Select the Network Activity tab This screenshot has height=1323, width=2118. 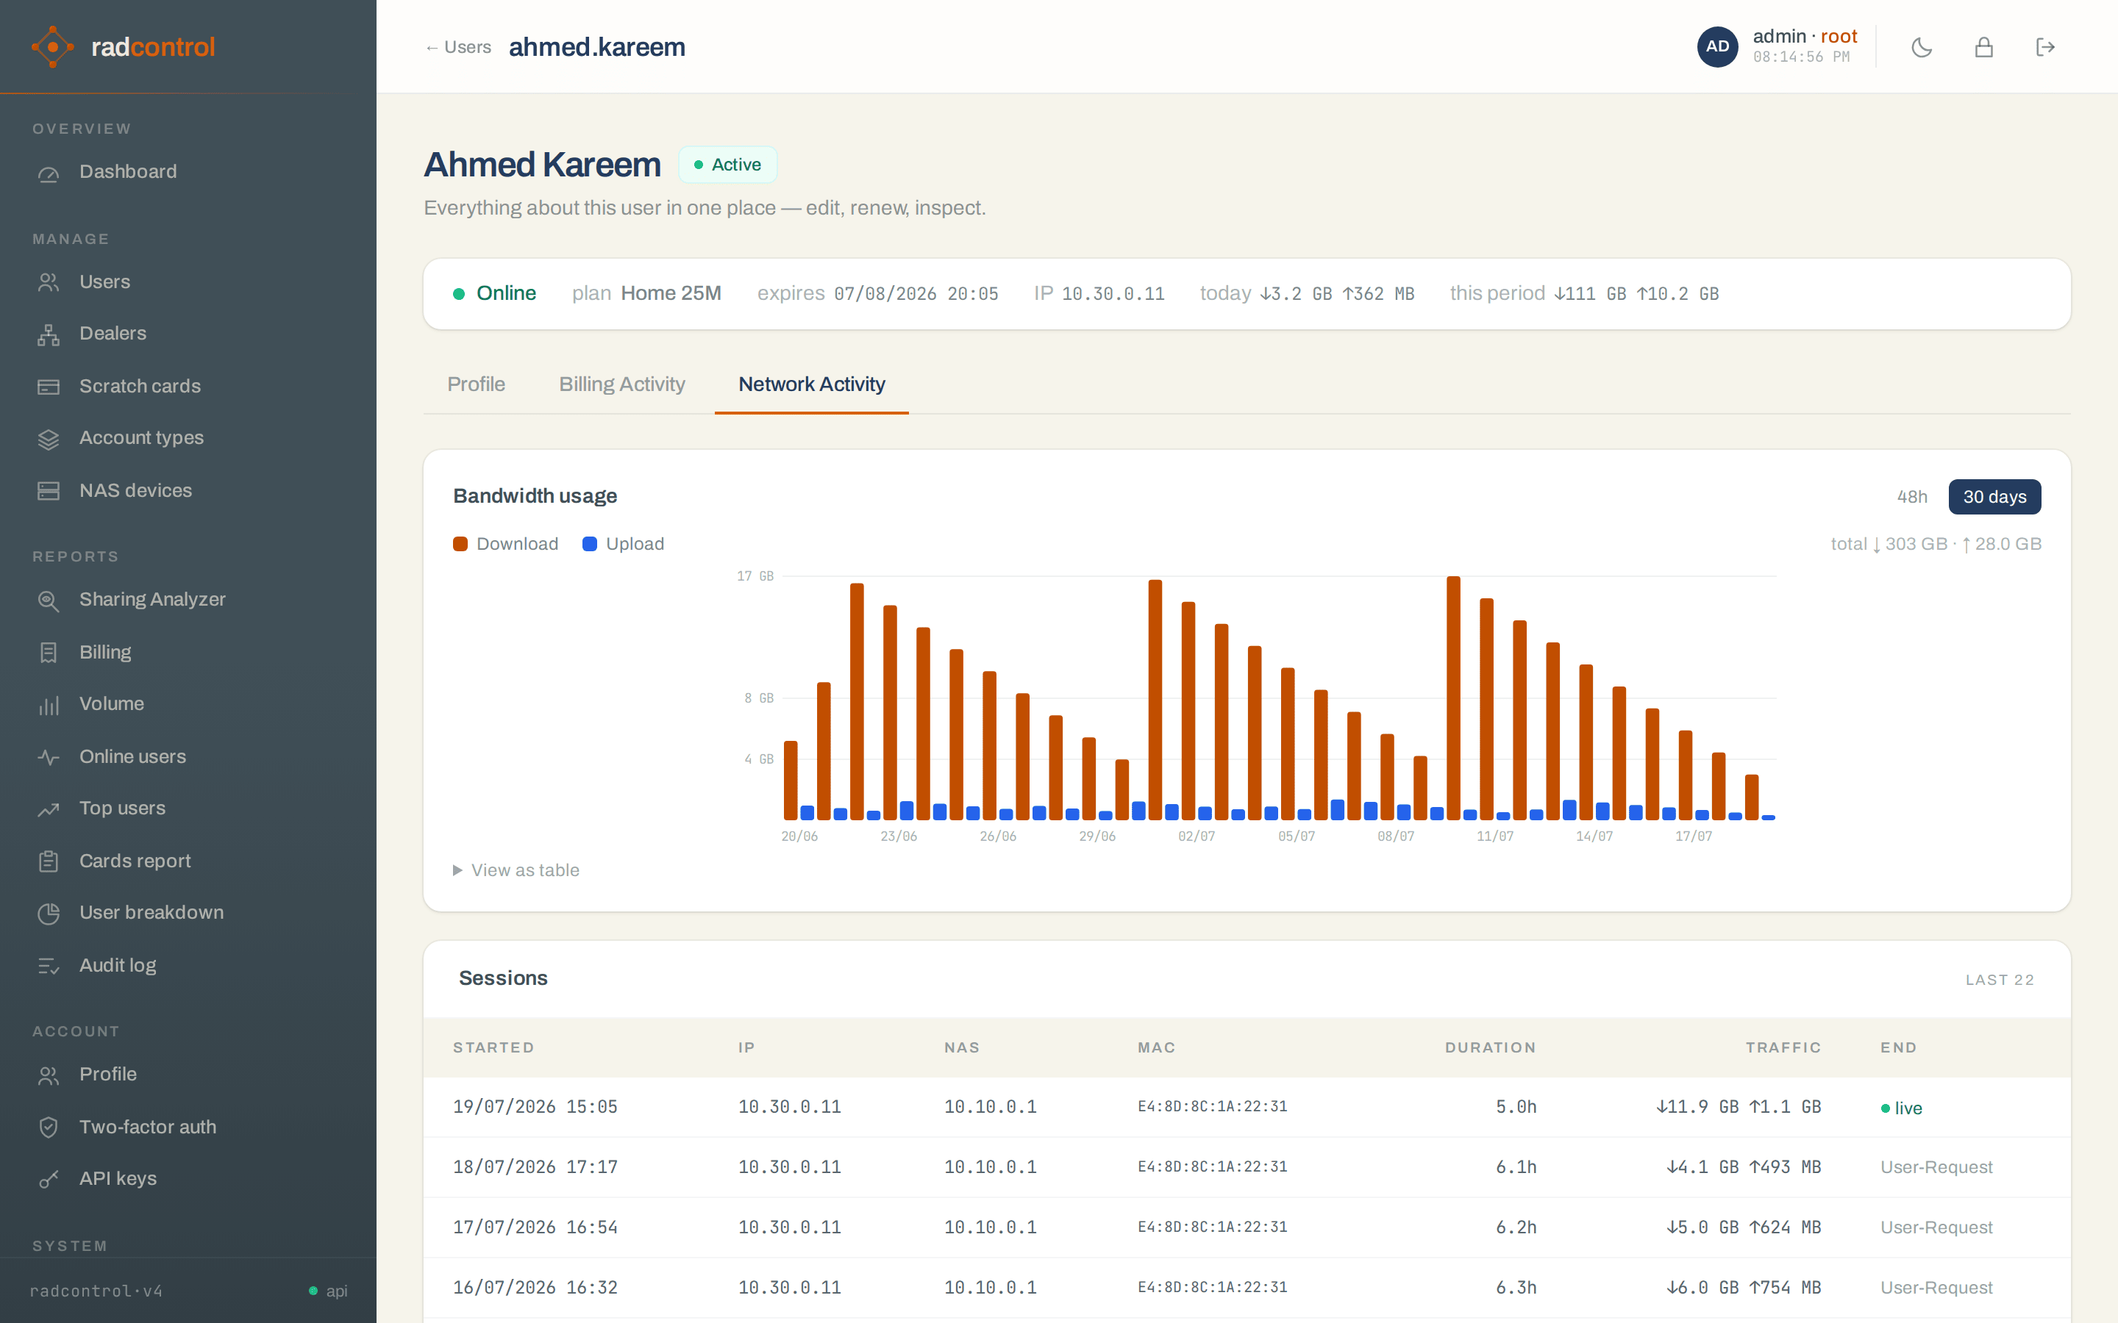click(x=811, y=384)
